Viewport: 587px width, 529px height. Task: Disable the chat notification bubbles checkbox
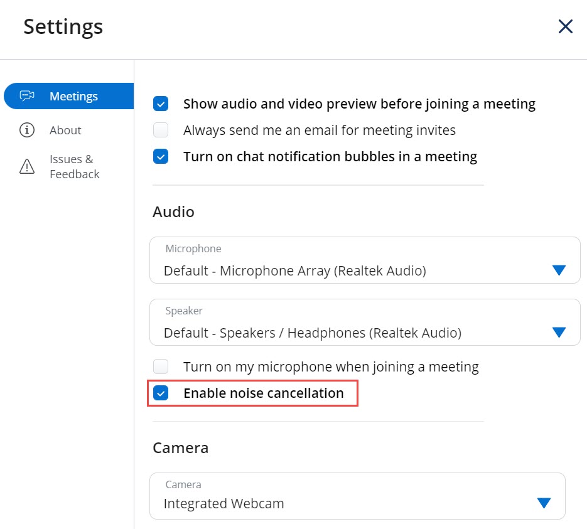tap(161, 156)
